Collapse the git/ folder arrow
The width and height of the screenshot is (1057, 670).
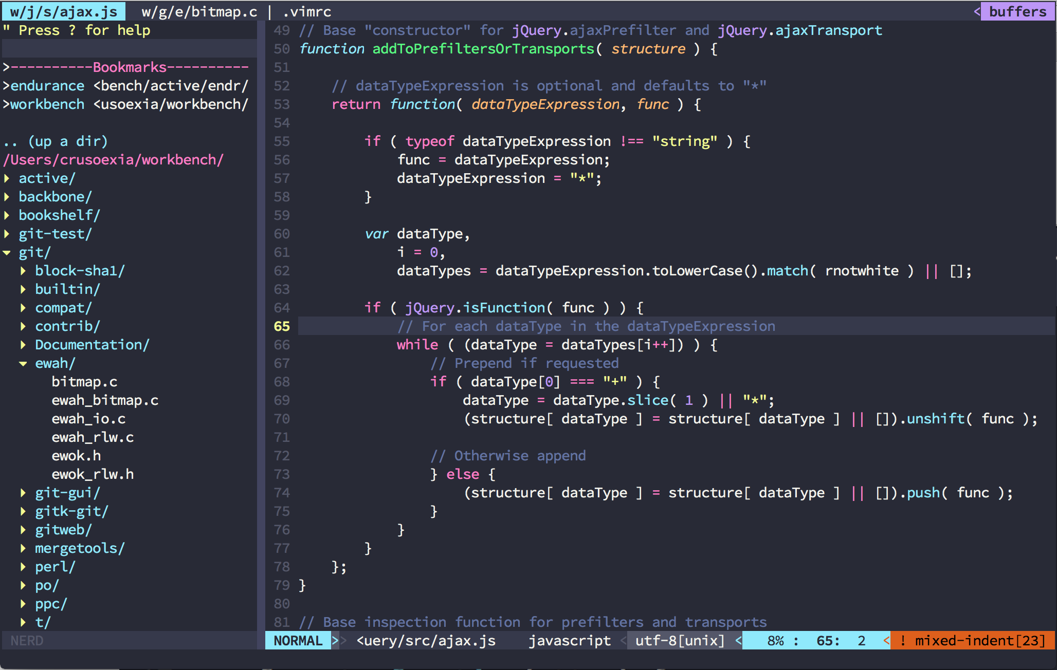pyautogui.click(x=7, y=252)
